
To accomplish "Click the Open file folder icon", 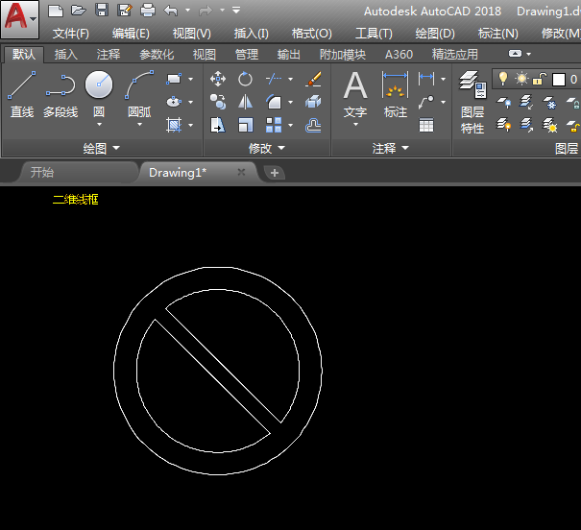I will point(78,11).
